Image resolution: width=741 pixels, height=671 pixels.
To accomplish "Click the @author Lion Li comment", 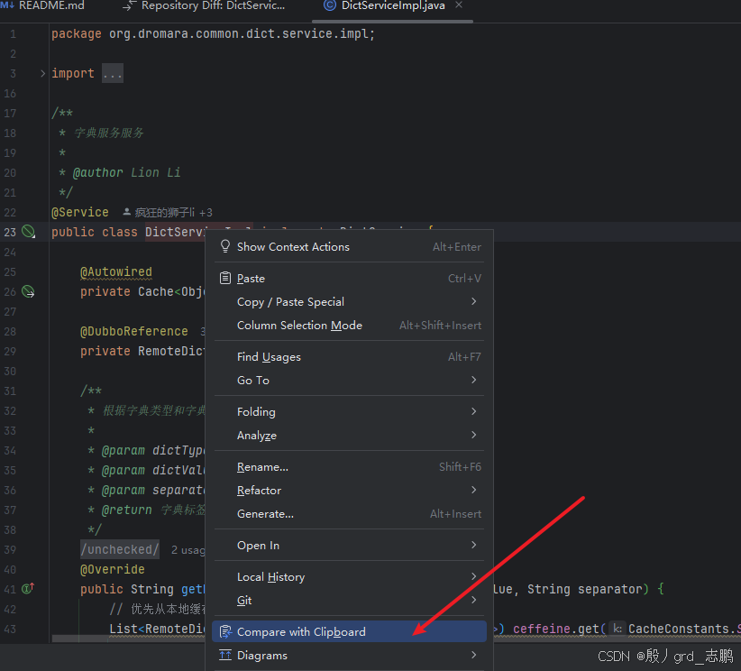I will point(126,172).
